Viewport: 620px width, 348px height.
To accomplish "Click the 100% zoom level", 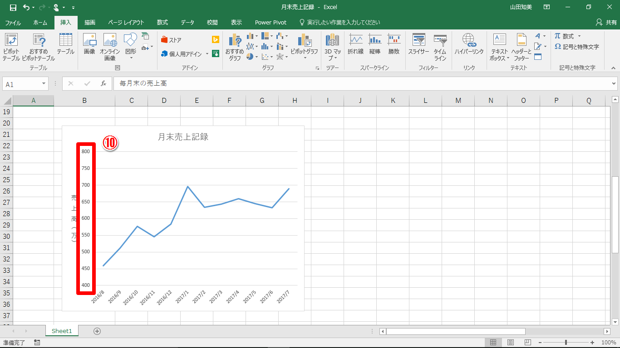I will click(609, 343).
